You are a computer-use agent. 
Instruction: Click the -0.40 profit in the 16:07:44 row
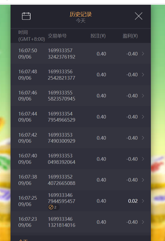pyautogui.click(x=132, y=117)
